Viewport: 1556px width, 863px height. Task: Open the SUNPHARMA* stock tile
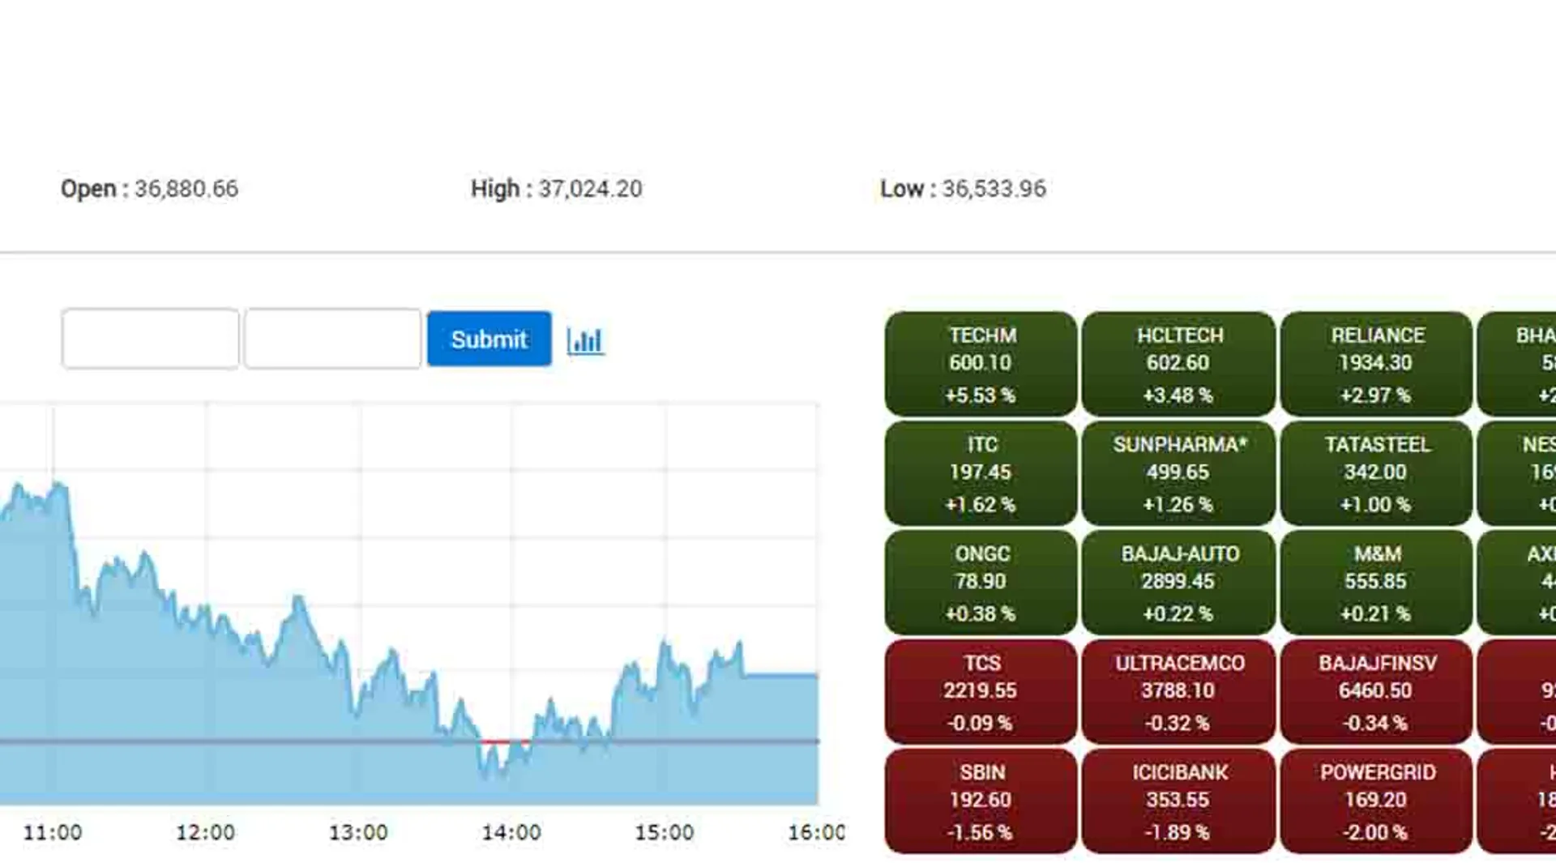1178,473
